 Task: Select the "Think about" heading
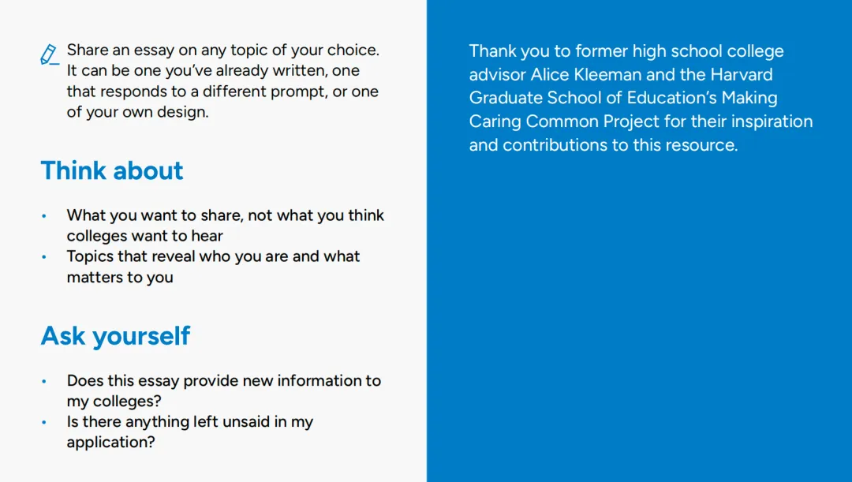(112, 170)
